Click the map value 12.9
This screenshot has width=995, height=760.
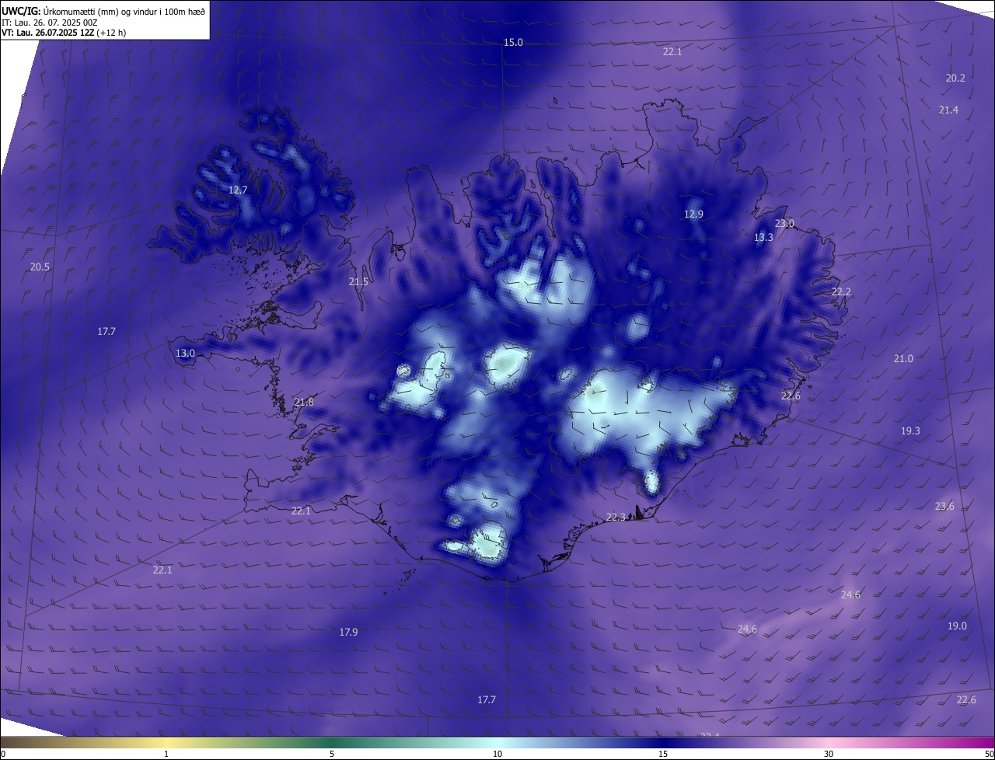pyautogui.click(x=693, y=214)
